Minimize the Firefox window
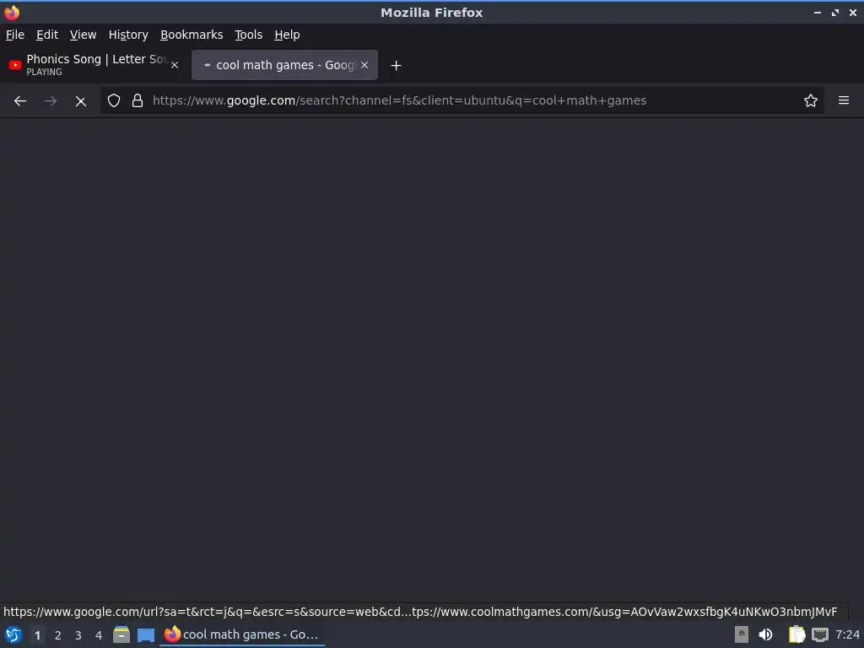 818,12
